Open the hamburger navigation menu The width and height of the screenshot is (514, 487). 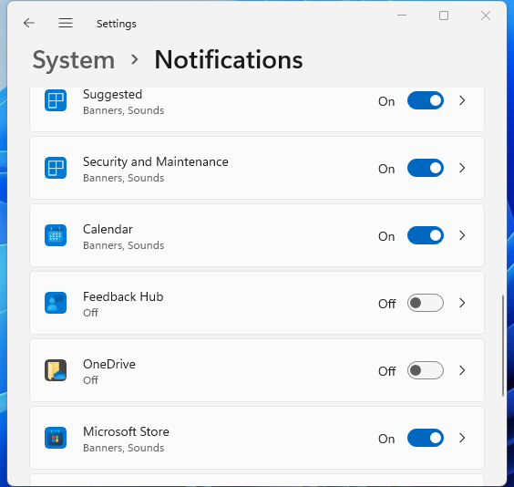coord(66,23)
